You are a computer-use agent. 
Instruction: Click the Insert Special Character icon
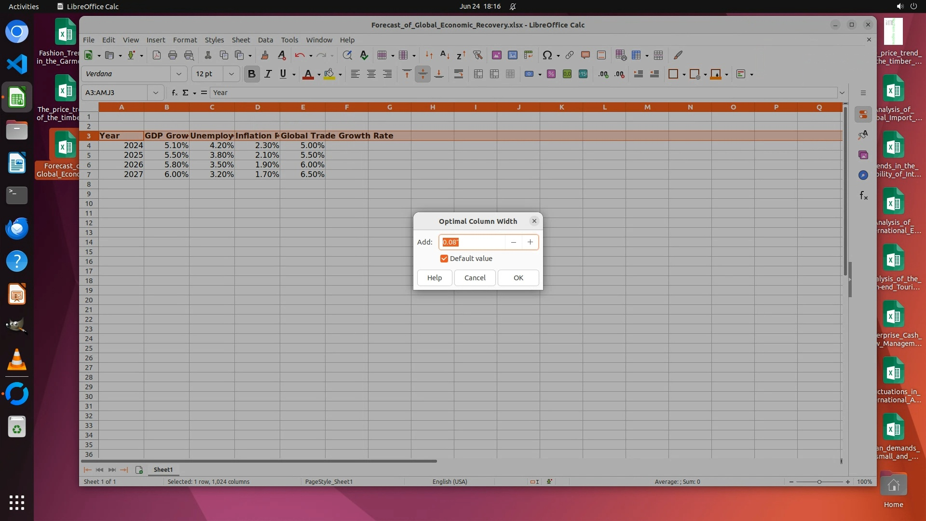pyautogui.click(x=547, y=55)
